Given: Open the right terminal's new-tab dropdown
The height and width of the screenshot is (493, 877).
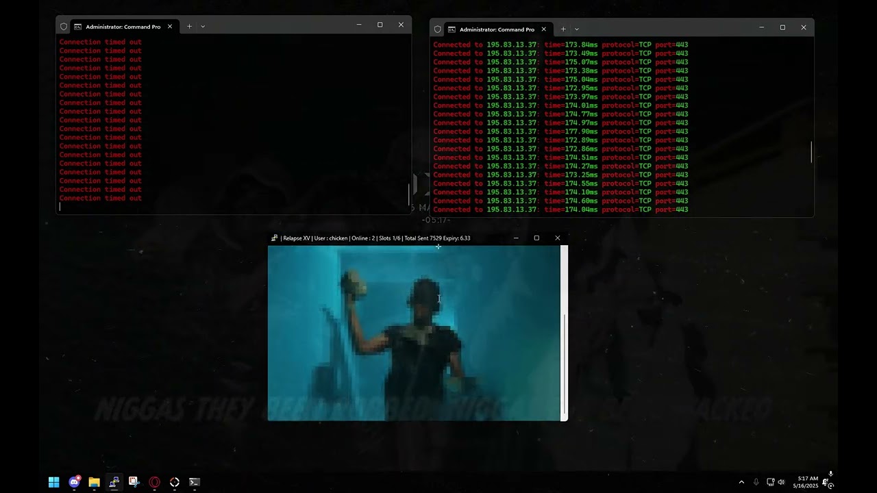Looking at the screenshot, I should pyautogui.click(x=577, y=29).
